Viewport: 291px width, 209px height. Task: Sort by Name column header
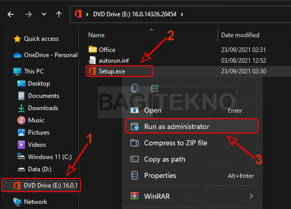(x=96, y=35)
